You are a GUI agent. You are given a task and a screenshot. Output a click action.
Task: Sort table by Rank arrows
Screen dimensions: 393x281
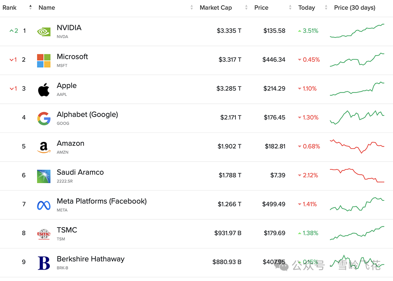30,7
